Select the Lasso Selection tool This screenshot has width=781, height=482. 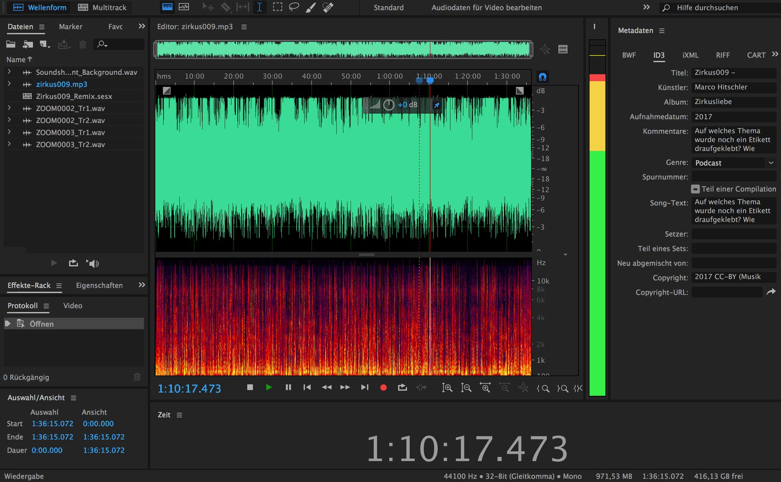[x=294, y=7]
